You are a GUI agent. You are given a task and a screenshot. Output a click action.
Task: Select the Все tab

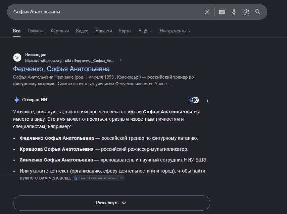[17, 31]
